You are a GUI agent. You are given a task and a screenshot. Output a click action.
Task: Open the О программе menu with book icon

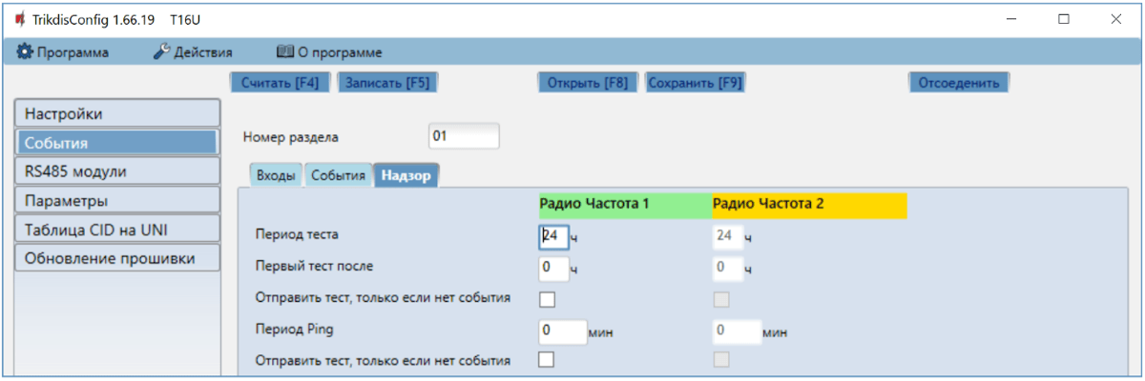(x=328, y=52)
